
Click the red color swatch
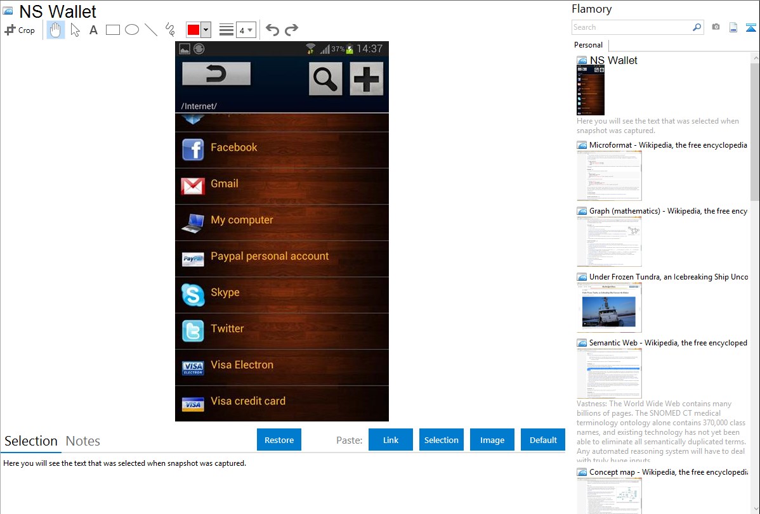click(193, 30)
